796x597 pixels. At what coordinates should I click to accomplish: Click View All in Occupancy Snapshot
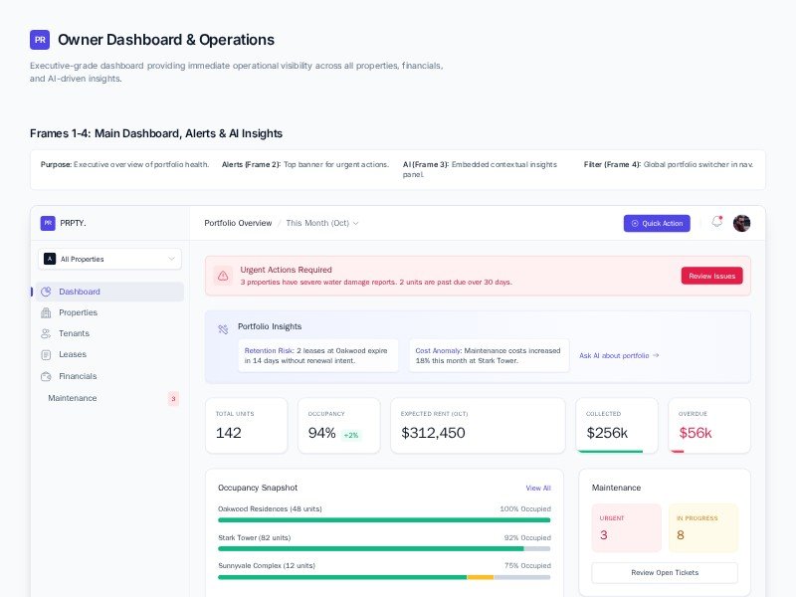[x=537, y=488]
